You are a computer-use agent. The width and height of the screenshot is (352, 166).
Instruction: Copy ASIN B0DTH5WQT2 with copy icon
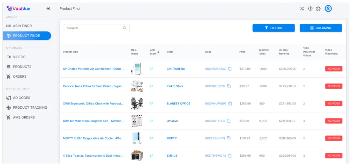point(230,155)
